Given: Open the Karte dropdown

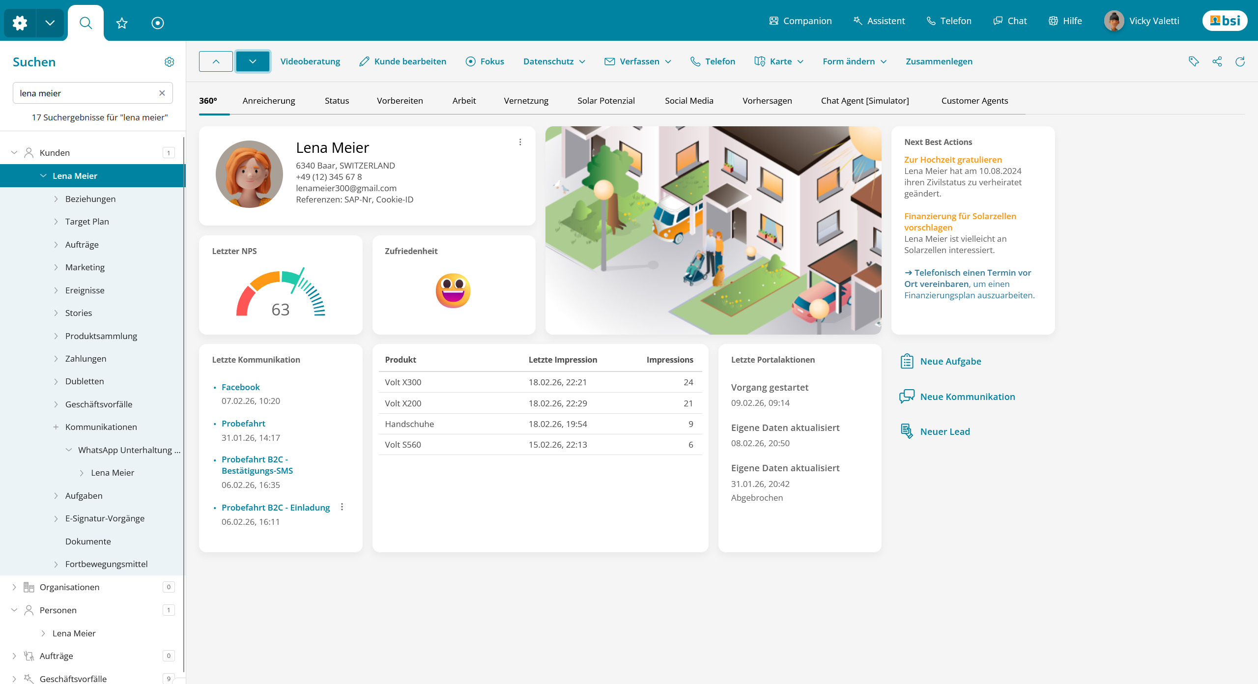Looking at the screenshot, I should pos(779,61).
